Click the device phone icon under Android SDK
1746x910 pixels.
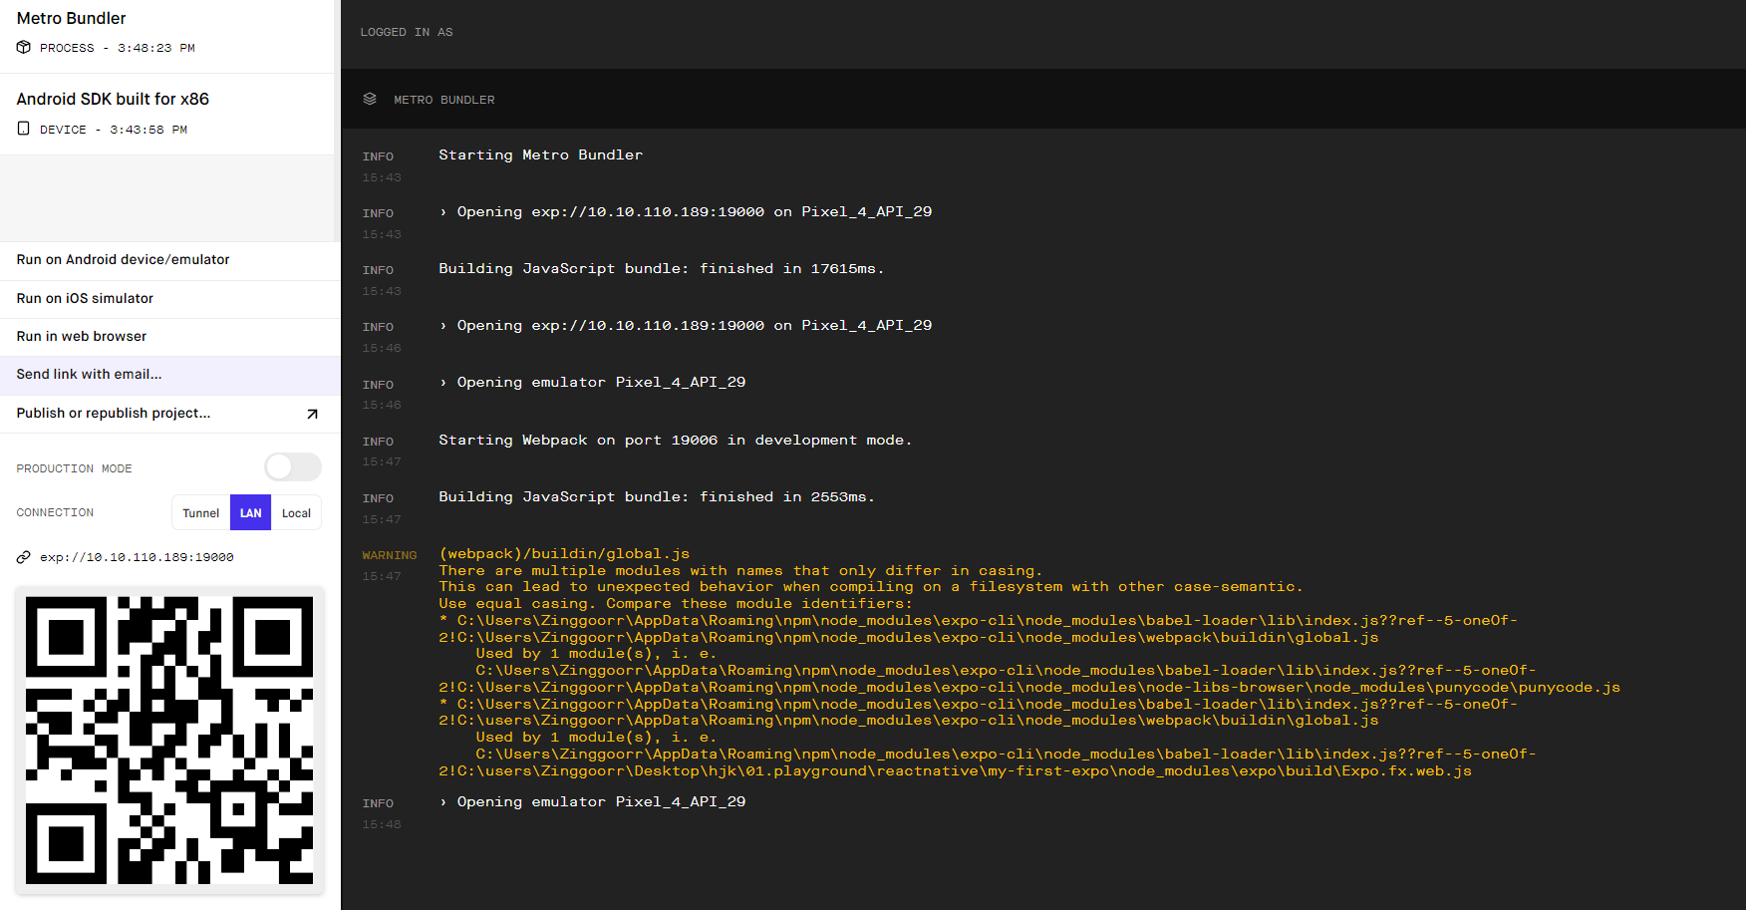point(24,129)
